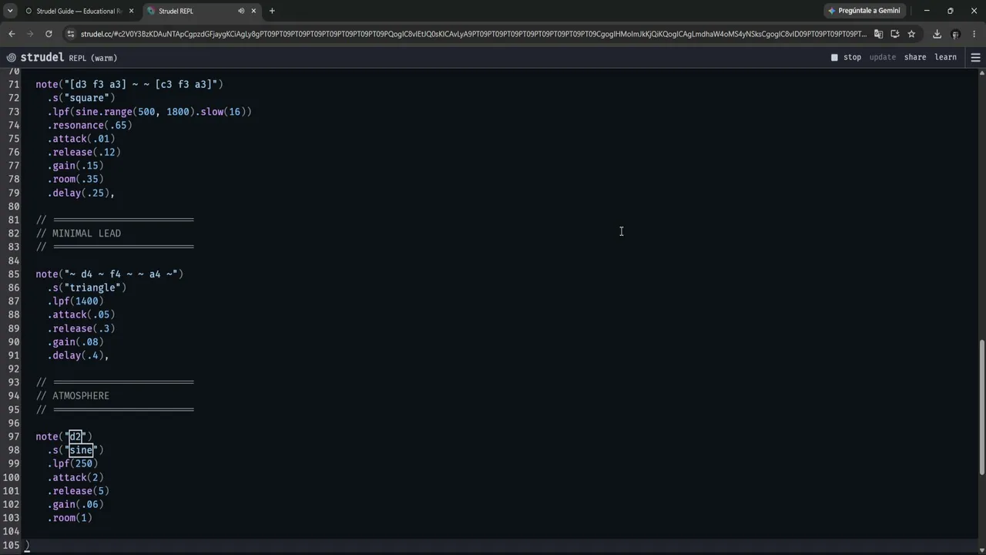Click the .delay(.25), line
Viewport: 986px width, 555px height.
click(x=81, y=193)
